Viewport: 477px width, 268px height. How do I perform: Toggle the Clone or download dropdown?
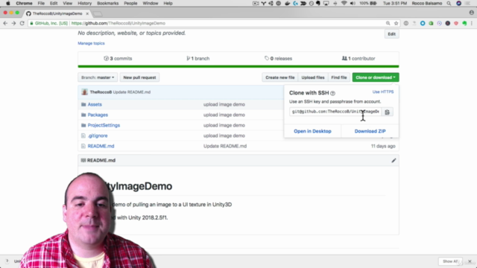(376, 77)
